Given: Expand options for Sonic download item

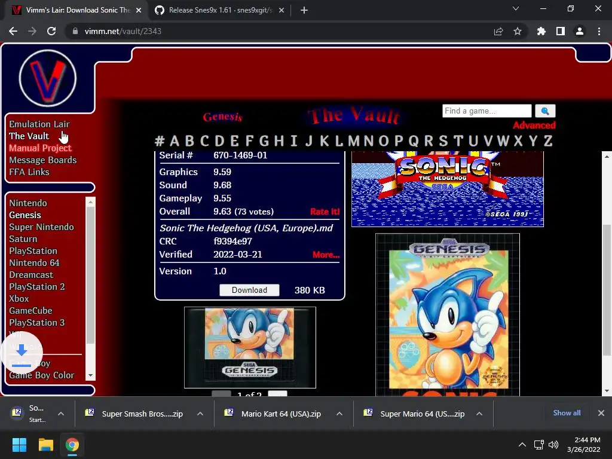Looking at the screenshot, I should pyautogui.click(x=61, y=414).
